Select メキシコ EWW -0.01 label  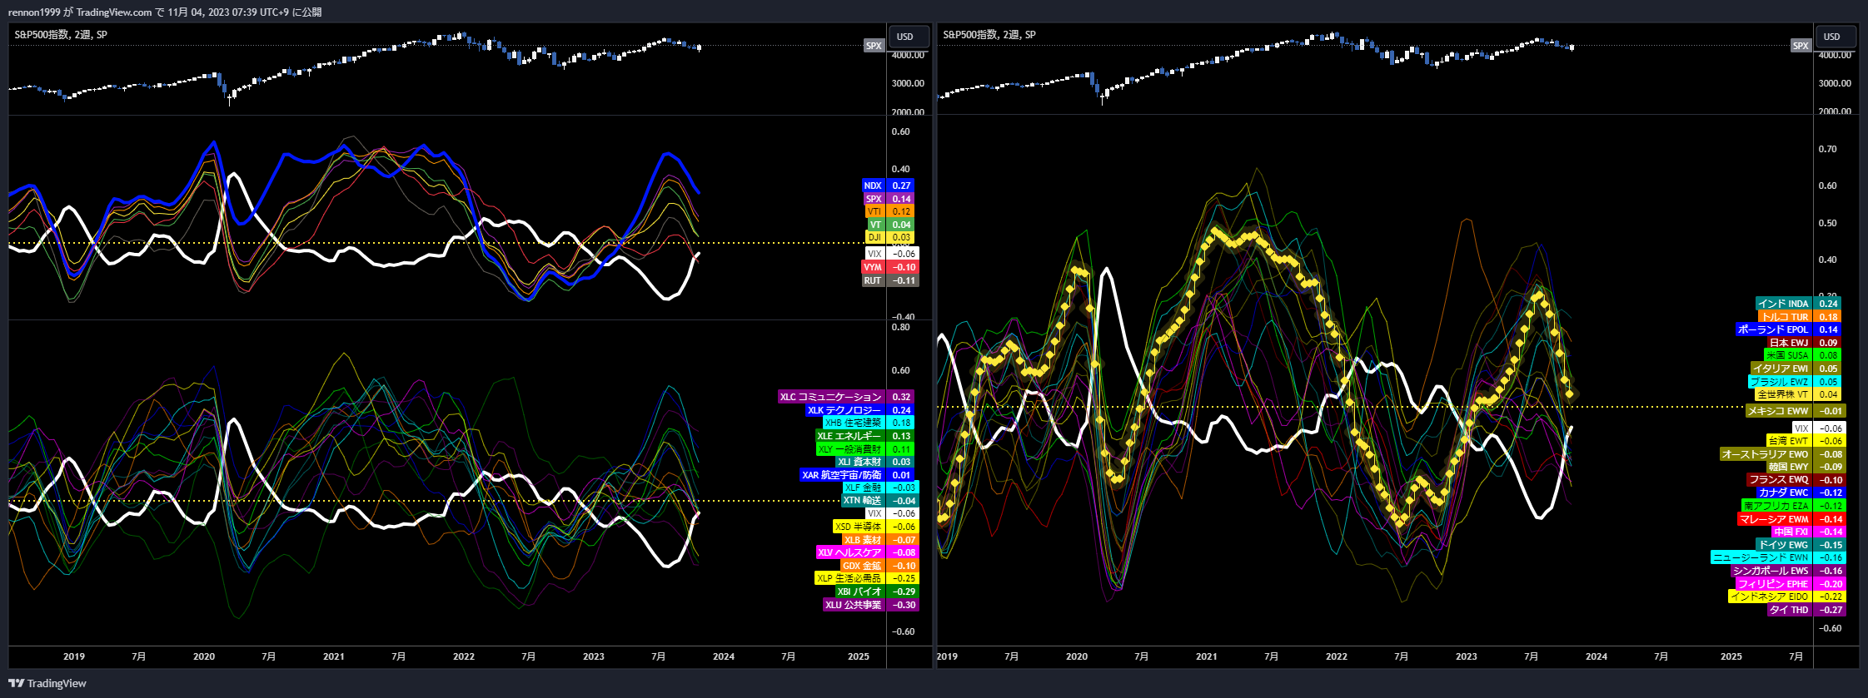coord(1796,411)
